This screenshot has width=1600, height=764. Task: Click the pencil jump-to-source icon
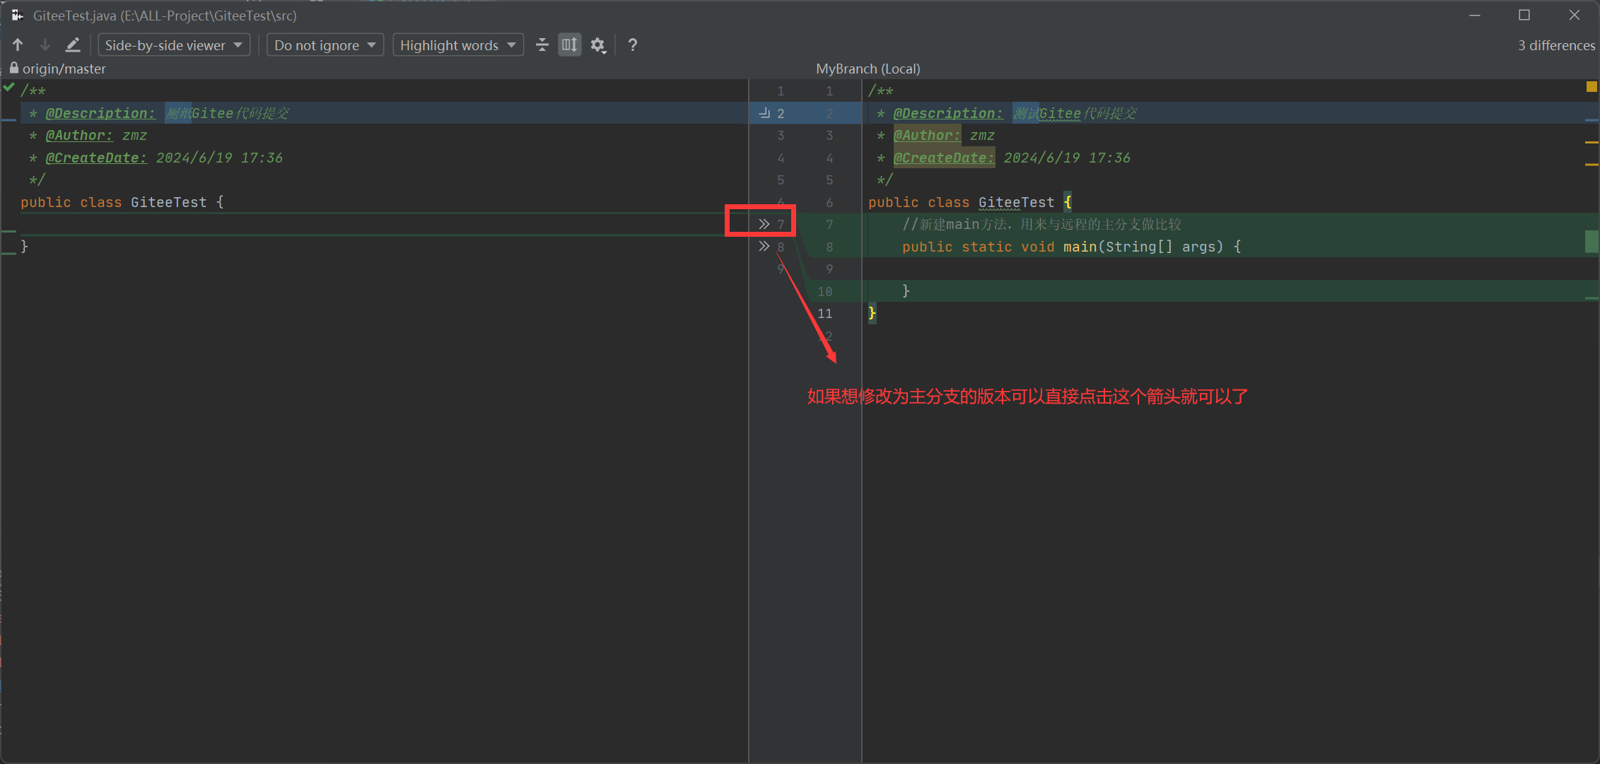point(73,45)
